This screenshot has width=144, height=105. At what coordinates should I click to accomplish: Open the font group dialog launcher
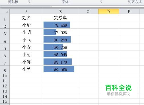(x=101, y=2)
